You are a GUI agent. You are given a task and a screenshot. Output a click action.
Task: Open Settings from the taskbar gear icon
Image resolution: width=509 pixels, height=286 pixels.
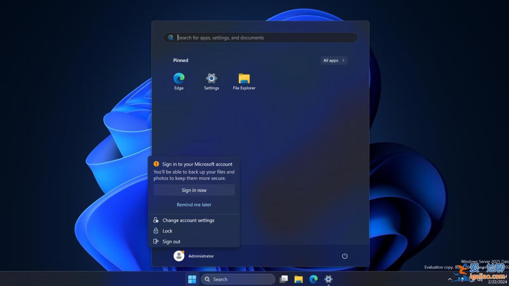(328, 279)
